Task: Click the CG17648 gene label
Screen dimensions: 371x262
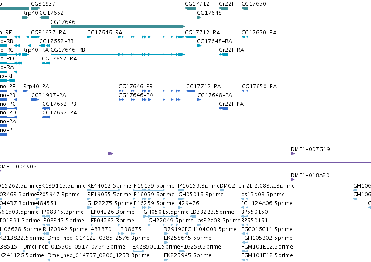Action: coord(209,13)
